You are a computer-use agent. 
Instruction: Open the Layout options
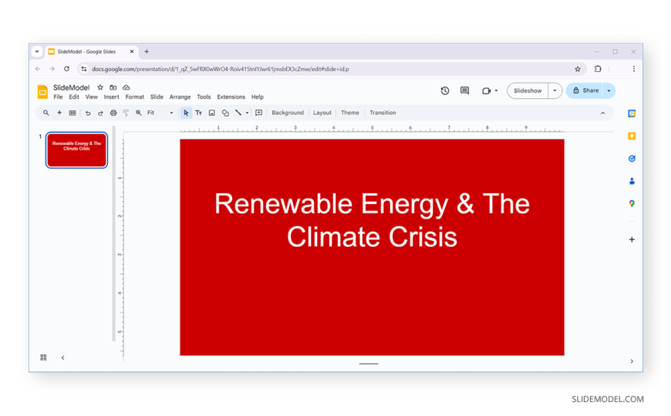point(322,113)
